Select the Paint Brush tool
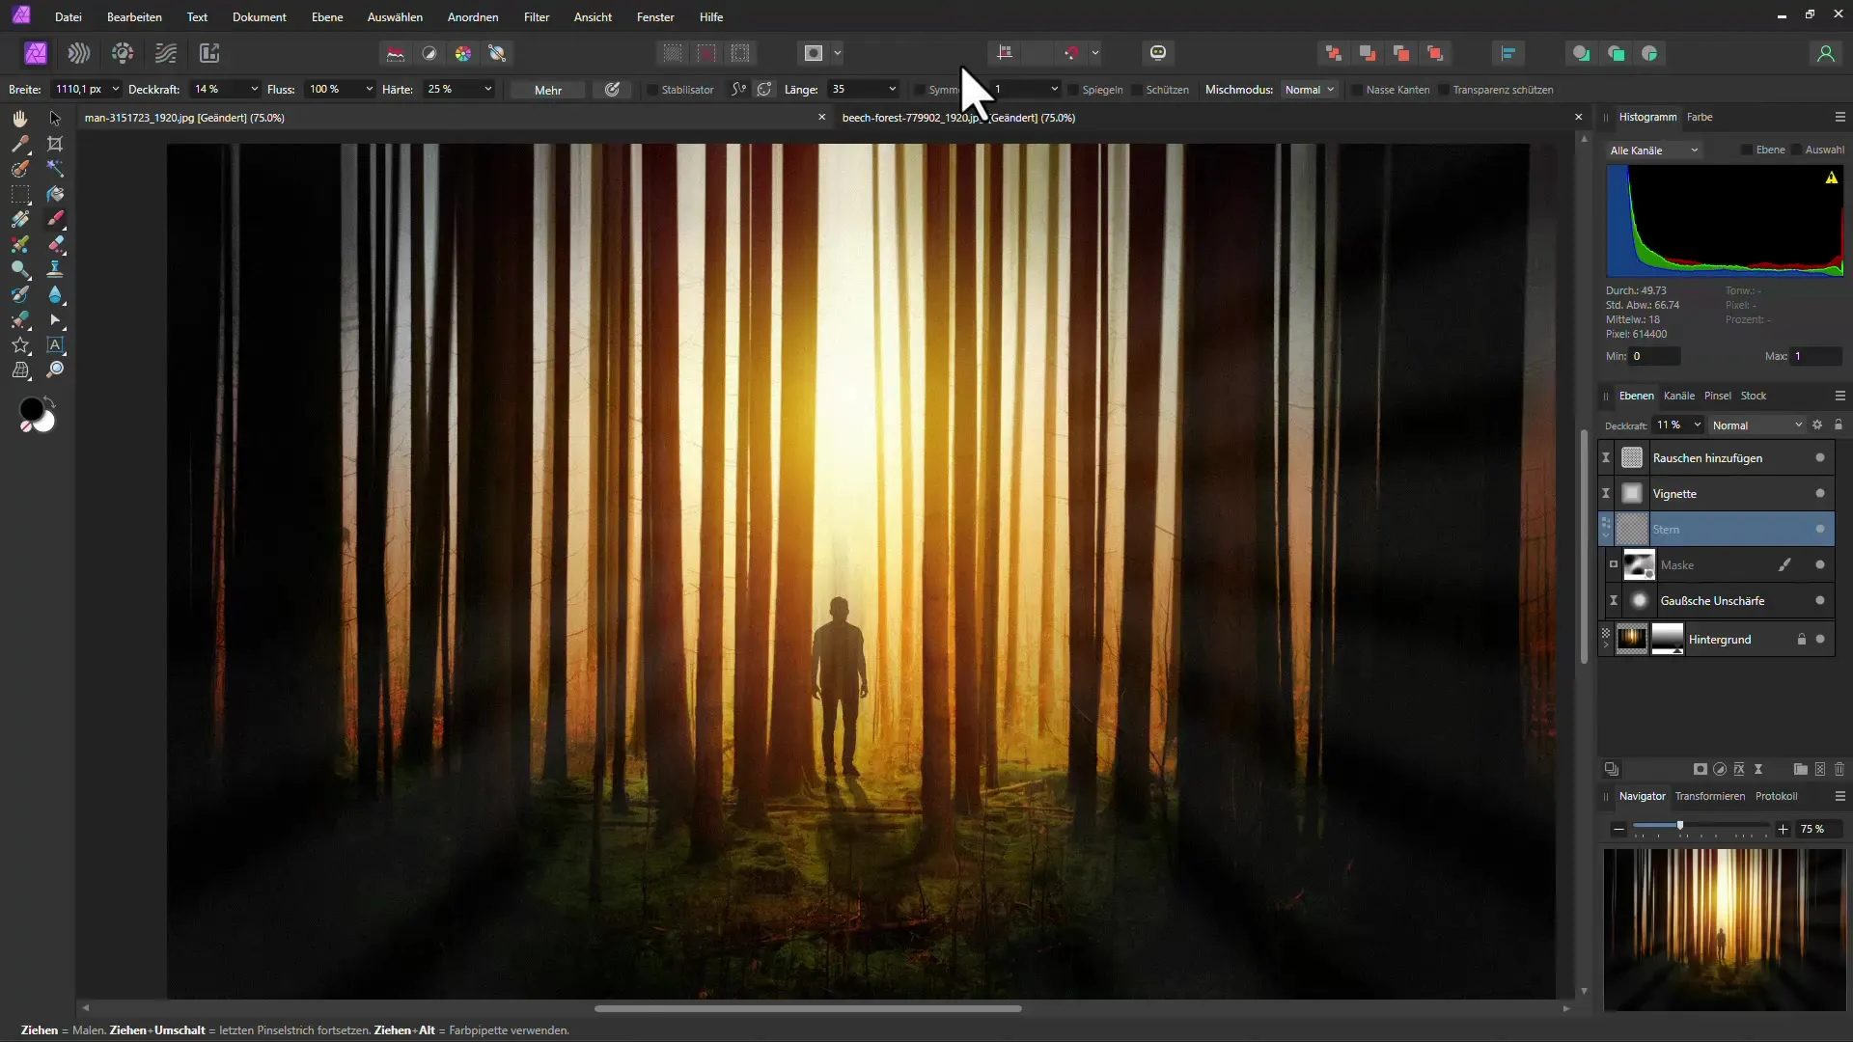 coord(55,219)
